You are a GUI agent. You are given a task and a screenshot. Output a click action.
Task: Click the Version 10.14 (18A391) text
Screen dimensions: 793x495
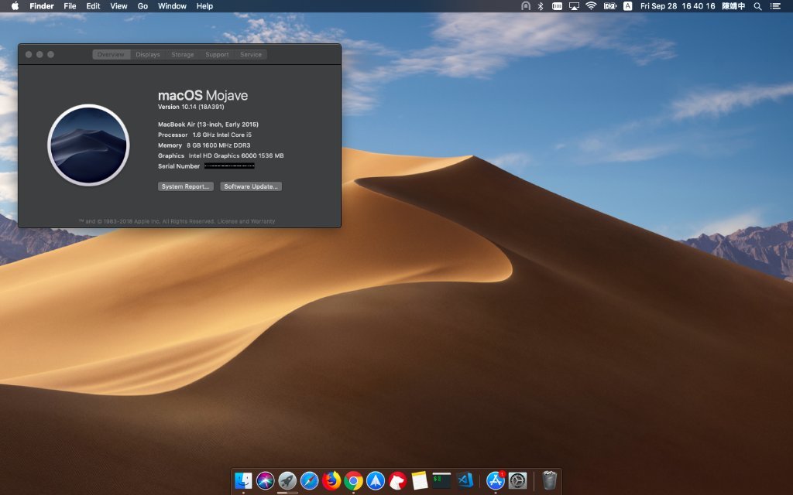(x=191, y=107)
